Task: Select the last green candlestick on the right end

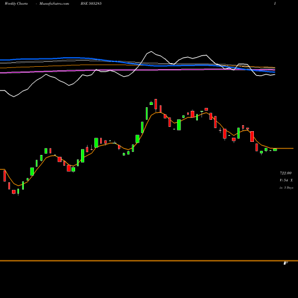Action: coord(275,150)
